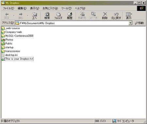Open the Forward button history dropdown arrow

27,16
